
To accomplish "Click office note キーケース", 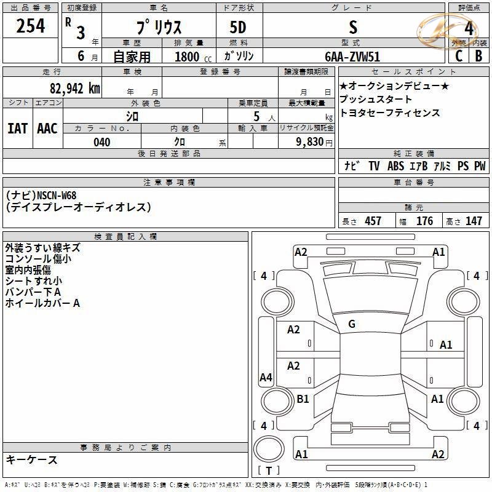I will [32, 460].
